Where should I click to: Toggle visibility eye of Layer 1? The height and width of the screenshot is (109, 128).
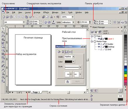(99, 39)
